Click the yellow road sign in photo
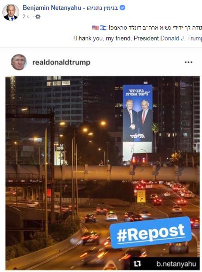The height and width of the screenshot is (272, 202). pos(141,196)
